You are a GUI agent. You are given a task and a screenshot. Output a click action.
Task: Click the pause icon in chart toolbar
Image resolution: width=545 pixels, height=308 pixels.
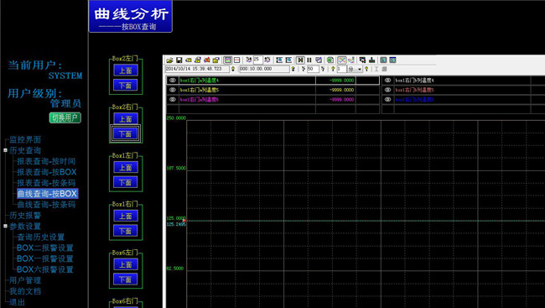pos(309,60)
